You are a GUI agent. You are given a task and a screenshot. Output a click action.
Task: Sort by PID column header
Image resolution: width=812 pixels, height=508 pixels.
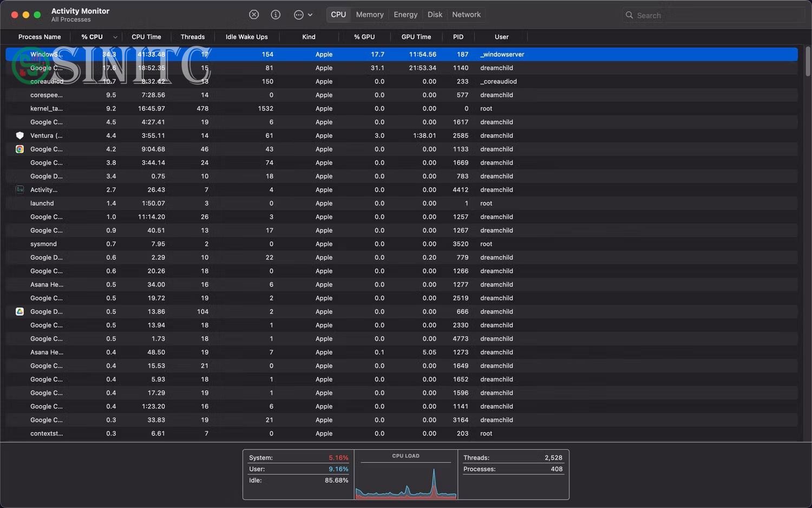458,37
